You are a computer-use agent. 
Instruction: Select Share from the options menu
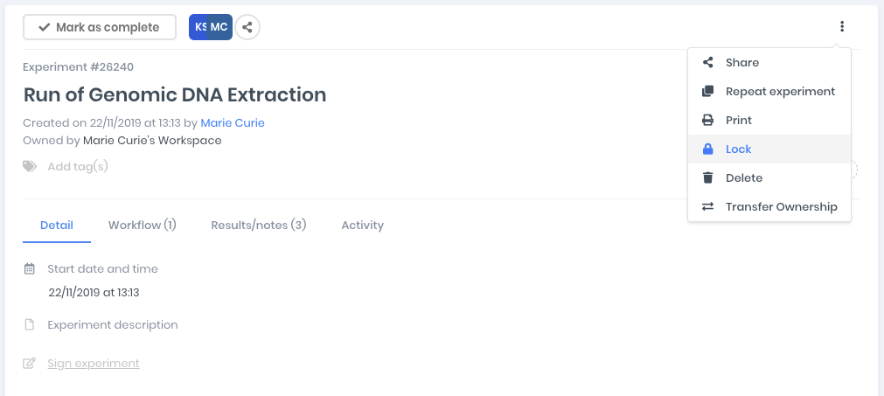pyautogui.click(x=741, y=63)
